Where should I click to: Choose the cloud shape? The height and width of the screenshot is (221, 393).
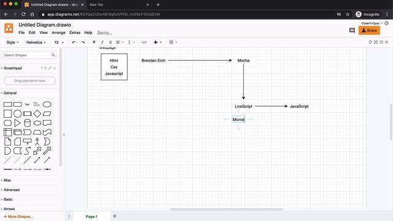click(x=37, y=123)
